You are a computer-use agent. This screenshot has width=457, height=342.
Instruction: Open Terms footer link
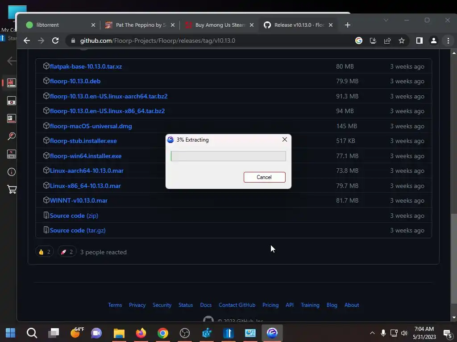[115, 305]
